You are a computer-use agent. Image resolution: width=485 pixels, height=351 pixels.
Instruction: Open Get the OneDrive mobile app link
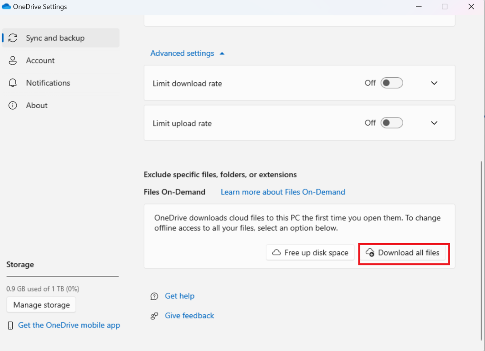pos(69,325)
